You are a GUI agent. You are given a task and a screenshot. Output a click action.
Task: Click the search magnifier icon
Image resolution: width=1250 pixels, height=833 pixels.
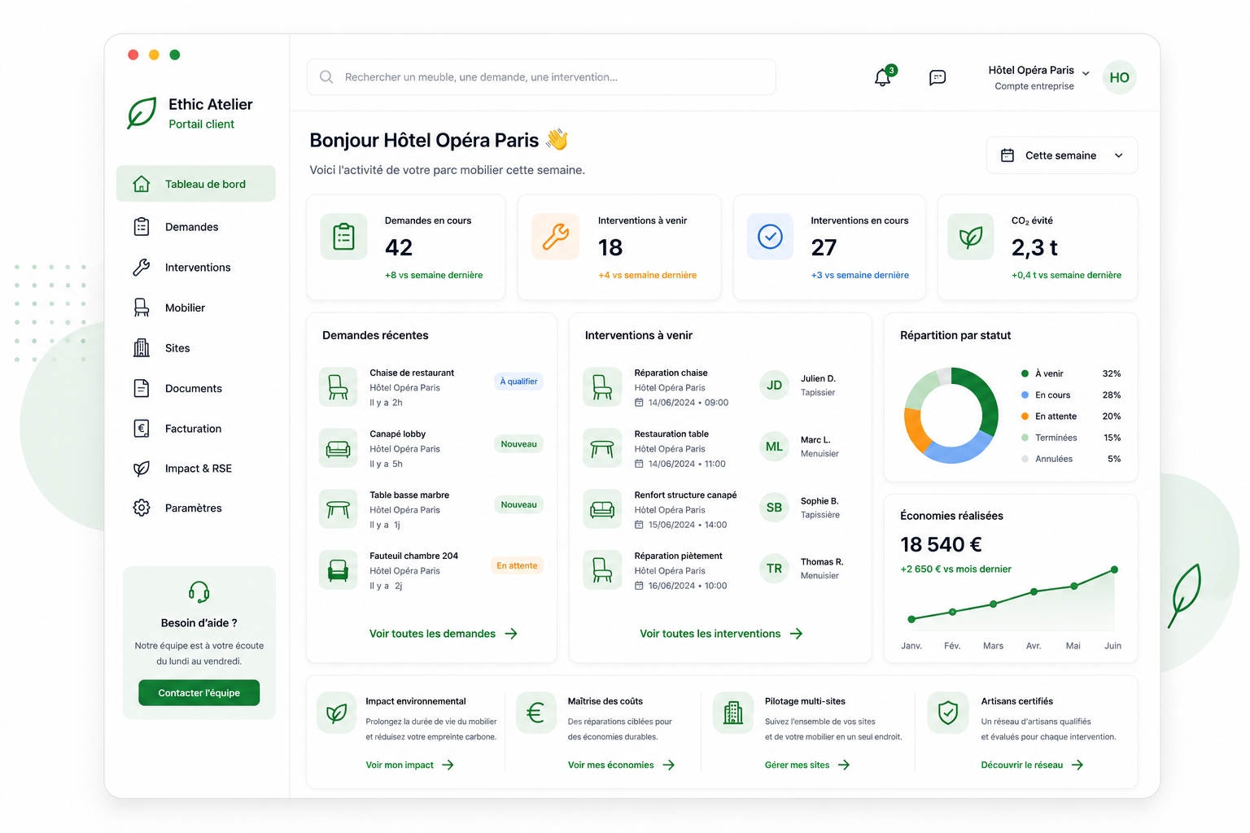[x=326, y=77]
